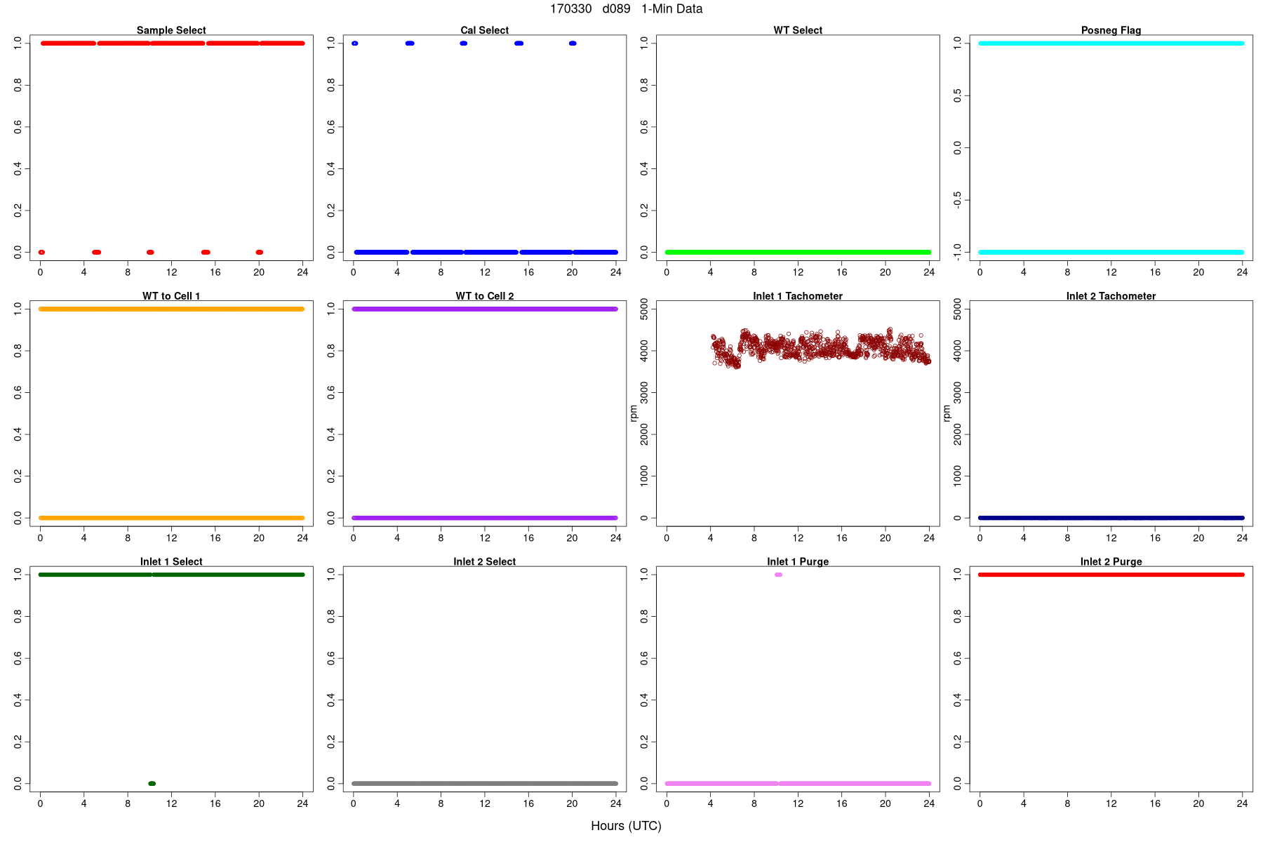Viewport: 1263px width, 842px height.
Task: Click the 'Inlet 1 Tachometer' plot title
Action: coord(798,296)
